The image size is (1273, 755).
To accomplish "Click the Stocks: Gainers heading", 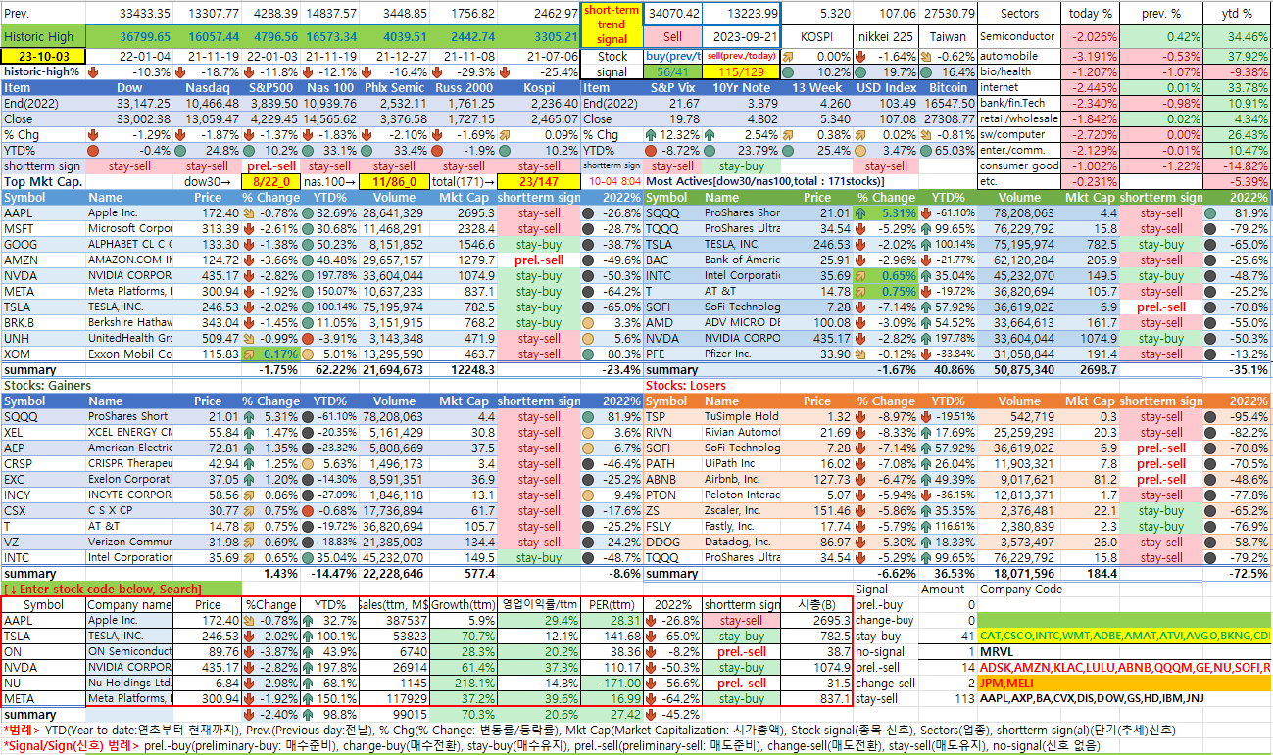I will [x=47, y=385].
